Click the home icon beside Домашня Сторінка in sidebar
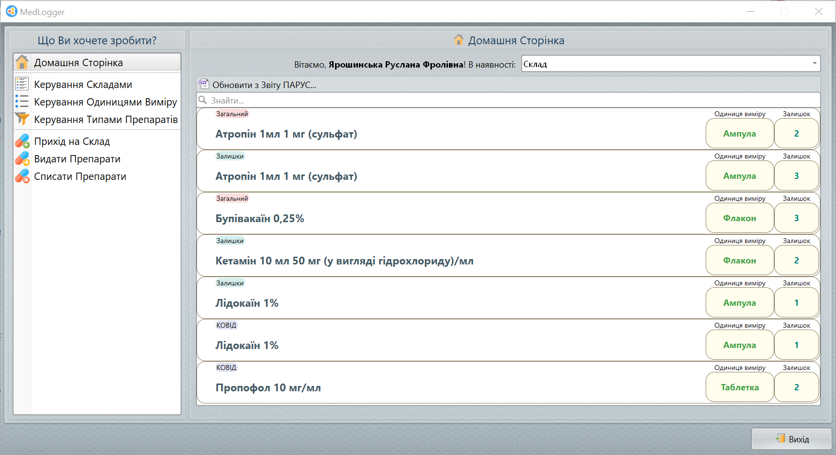The image size is (836, 455). coord(22,63)
